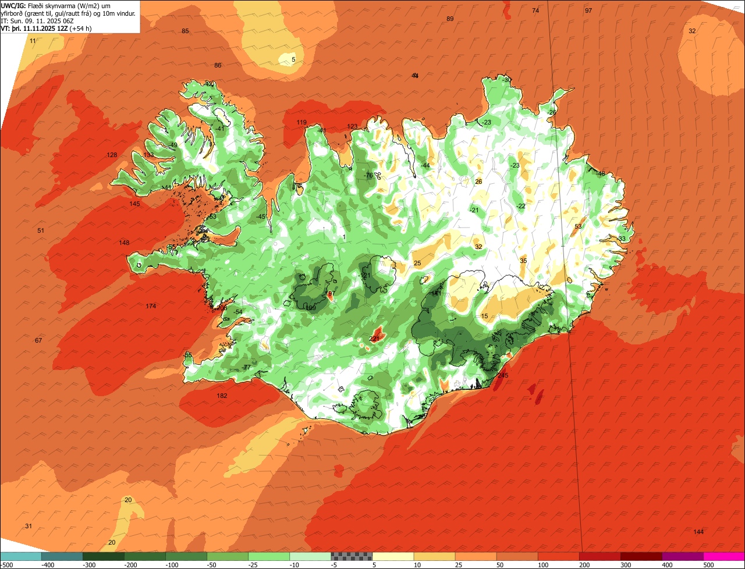Pick the legend swatch between -50 and -25
This screenshot has width=745, height=569.
[228, 556]
